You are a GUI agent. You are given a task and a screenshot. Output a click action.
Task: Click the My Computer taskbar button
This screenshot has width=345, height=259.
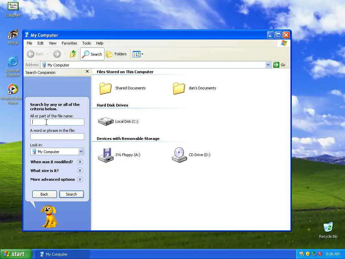[x=62, y=254]
